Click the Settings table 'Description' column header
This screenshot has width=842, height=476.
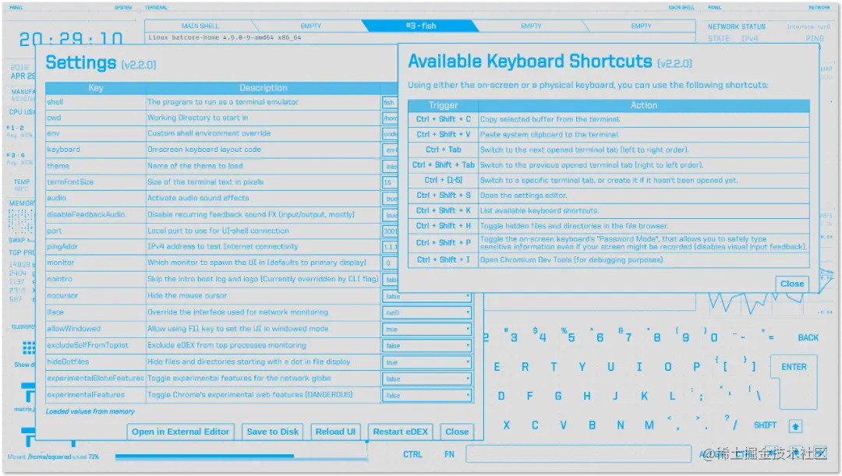tap(264, 88)
